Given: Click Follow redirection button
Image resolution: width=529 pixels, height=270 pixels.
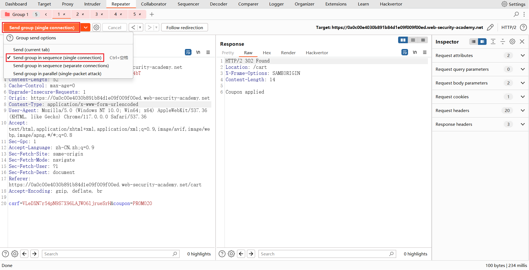Looking at the screenshot, I should [185, 28].
